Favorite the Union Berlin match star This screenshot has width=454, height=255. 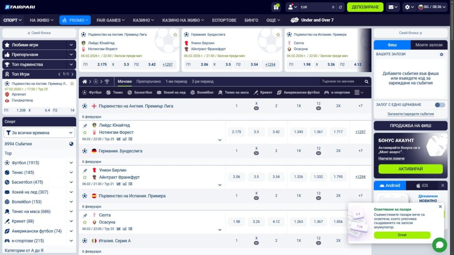pos(85,177)
